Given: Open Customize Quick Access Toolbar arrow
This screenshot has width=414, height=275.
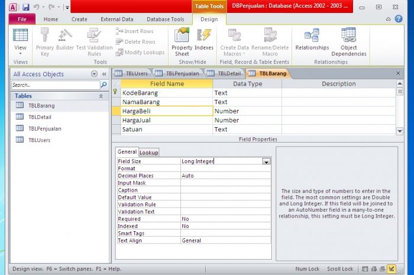Looking at the screenshot, I should coord(67,7).
